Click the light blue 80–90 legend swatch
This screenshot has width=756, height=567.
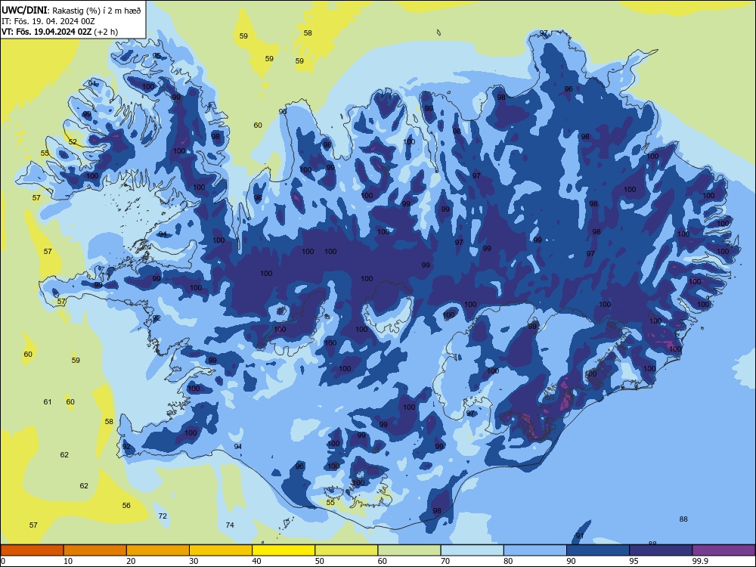coord(535,550)
